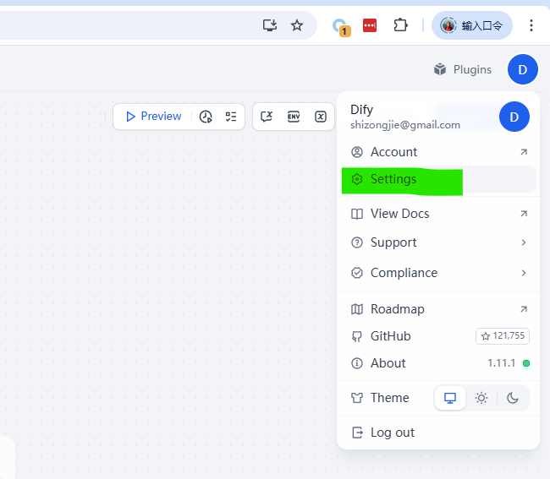Click the Roadmap map icon

pyautogui.click(x=357, y=309)
